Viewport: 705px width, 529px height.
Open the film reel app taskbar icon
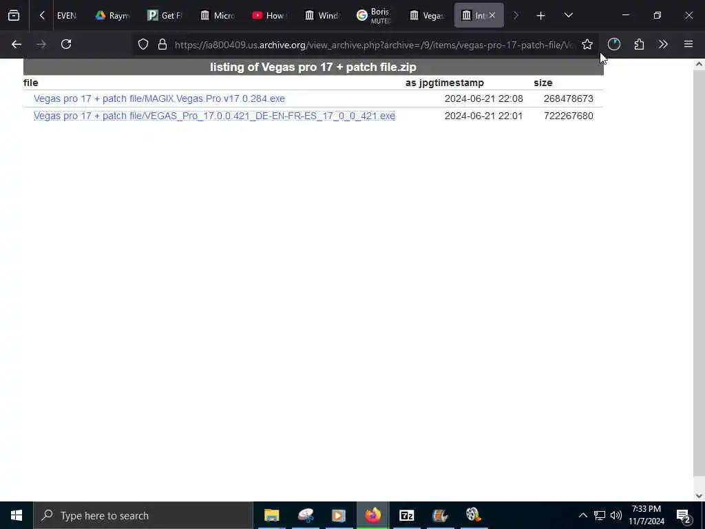coord(474,515)
